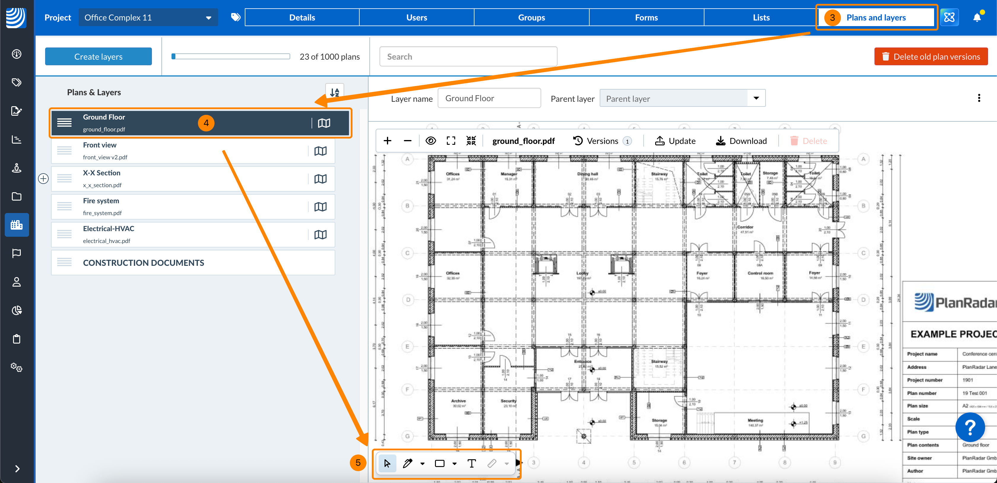The height and width of the screenshot is (483, 997).
Task: Open the help question mark button
Action: tap(970, 427)
